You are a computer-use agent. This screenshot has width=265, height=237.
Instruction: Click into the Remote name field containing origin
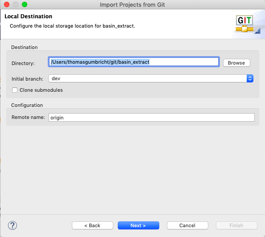click(x=152, y=117)
